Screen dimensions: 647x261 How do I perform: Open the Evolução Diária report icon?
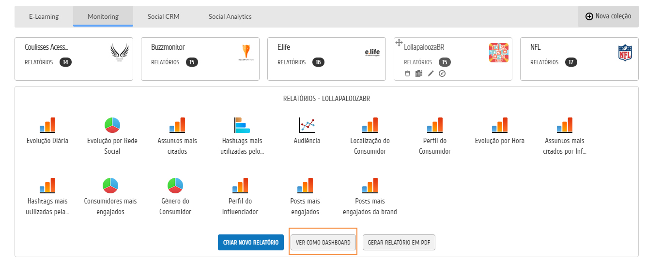point(47,125)
